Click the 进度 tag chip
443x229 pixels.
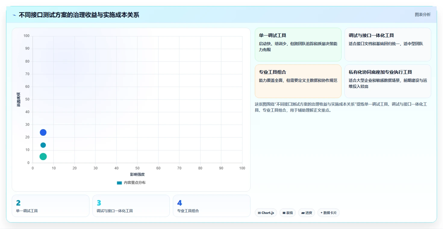point(307,213)
